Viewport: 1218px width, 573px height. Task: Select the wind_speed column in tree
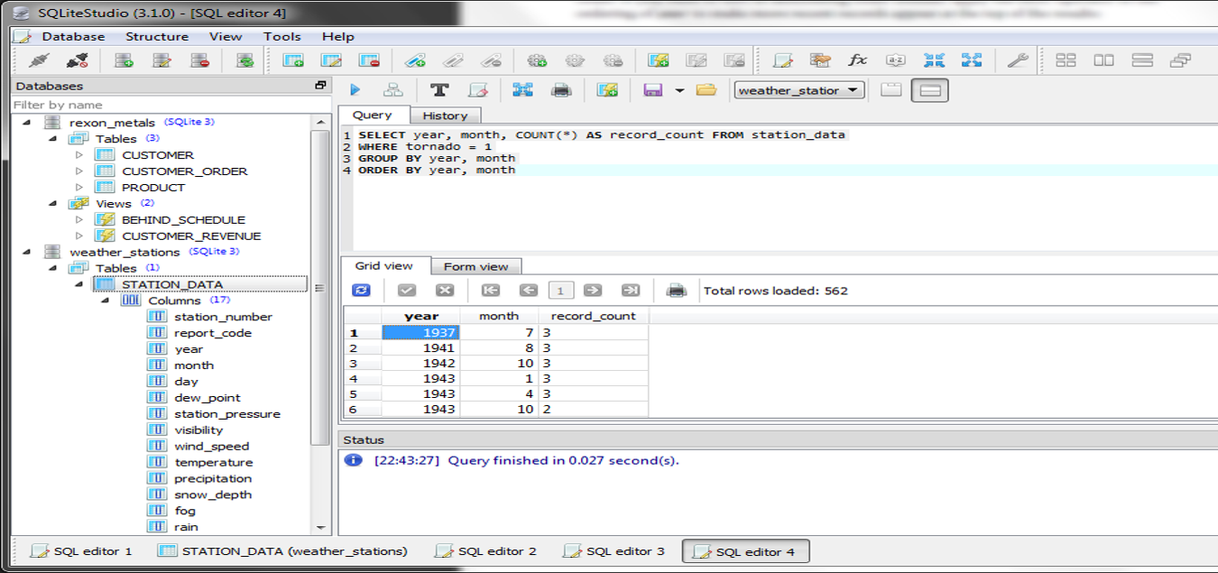212,446
